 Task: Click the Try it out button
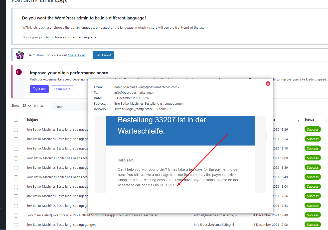tap(39, 89)
